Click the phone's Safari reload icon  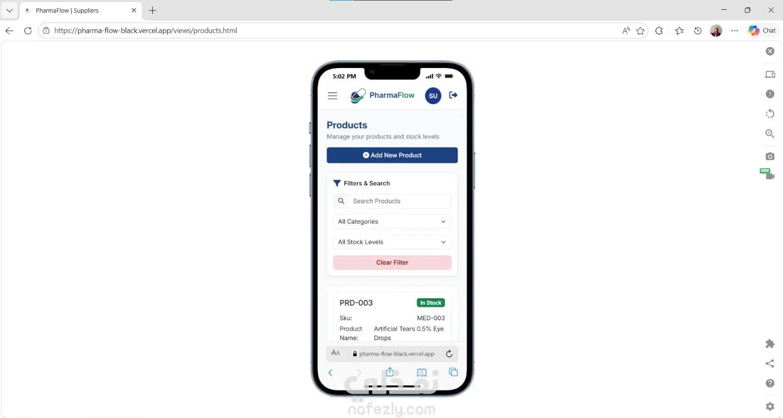point(449,353)
